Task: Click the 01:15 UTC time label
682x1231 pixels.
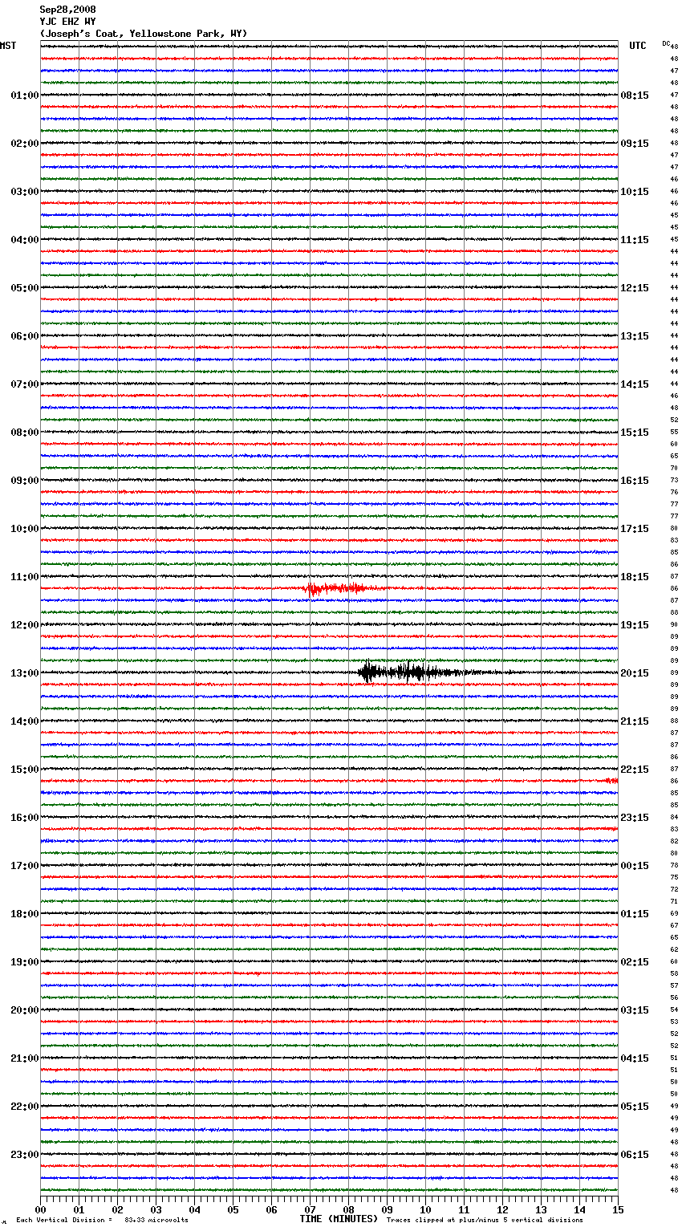Action: (635, 914)
